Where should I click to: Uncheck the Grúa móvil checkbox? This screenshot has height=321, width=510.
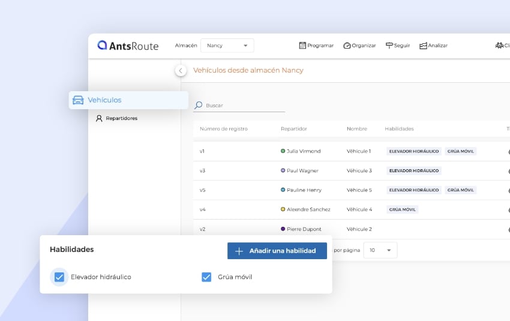(x=206, y=277)
